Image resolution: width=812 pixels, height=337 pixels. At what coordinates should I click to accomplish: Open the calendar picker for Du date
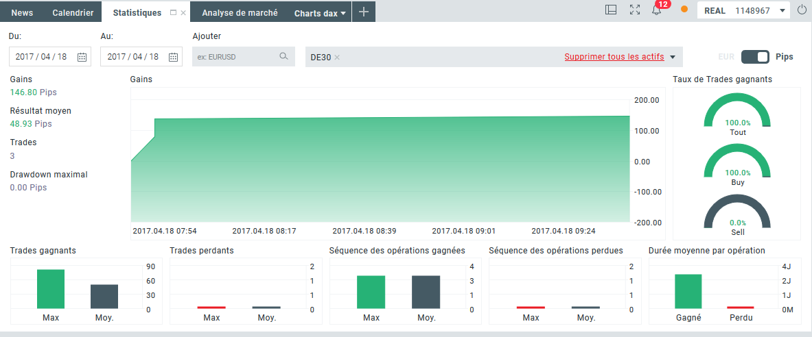(82, 57)
